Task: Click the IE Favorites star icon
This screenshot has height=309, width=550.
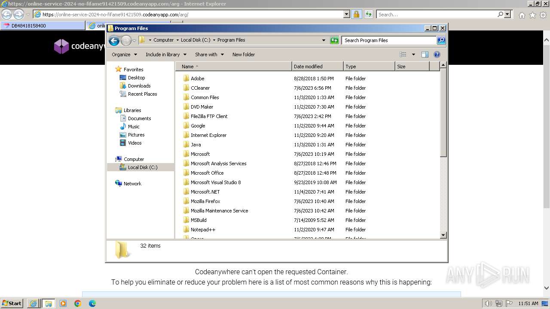Action: tap(532, 15)
